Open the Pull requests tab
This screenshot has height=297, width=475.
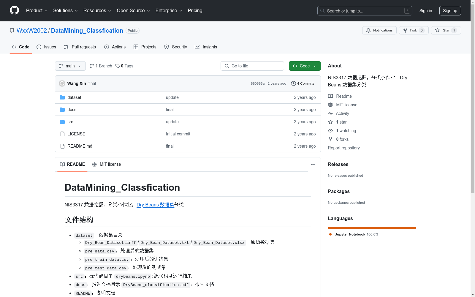[x=80, y=47]
